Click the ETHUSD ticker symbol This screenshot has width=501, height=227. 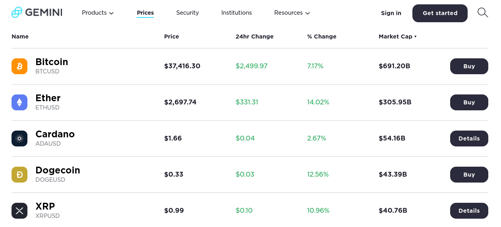[x=47, y=108]
